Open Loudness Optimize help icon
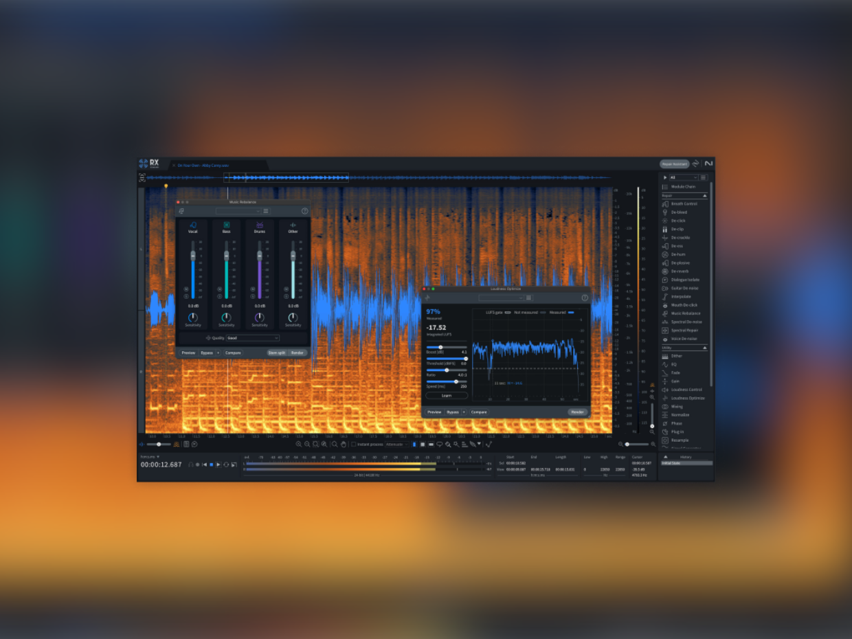Viewport: 852px width, 639px height. [585, 298]
